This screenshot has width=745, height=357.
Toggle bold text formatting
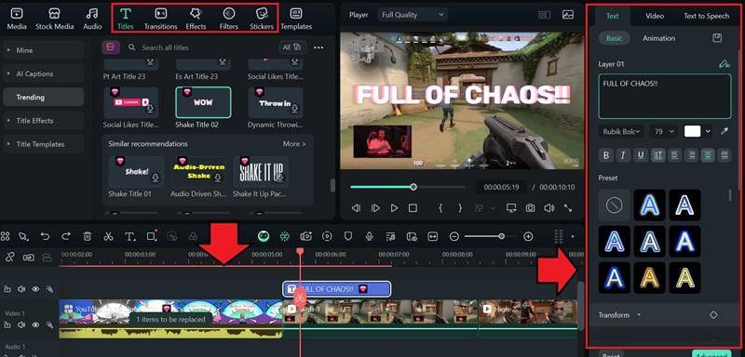pos(606,155)
